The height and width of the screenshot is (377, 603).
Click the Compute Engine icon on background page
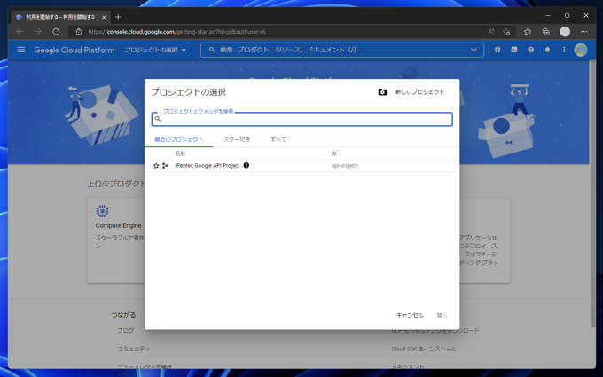pyautogui.click(x=102, y=211)
